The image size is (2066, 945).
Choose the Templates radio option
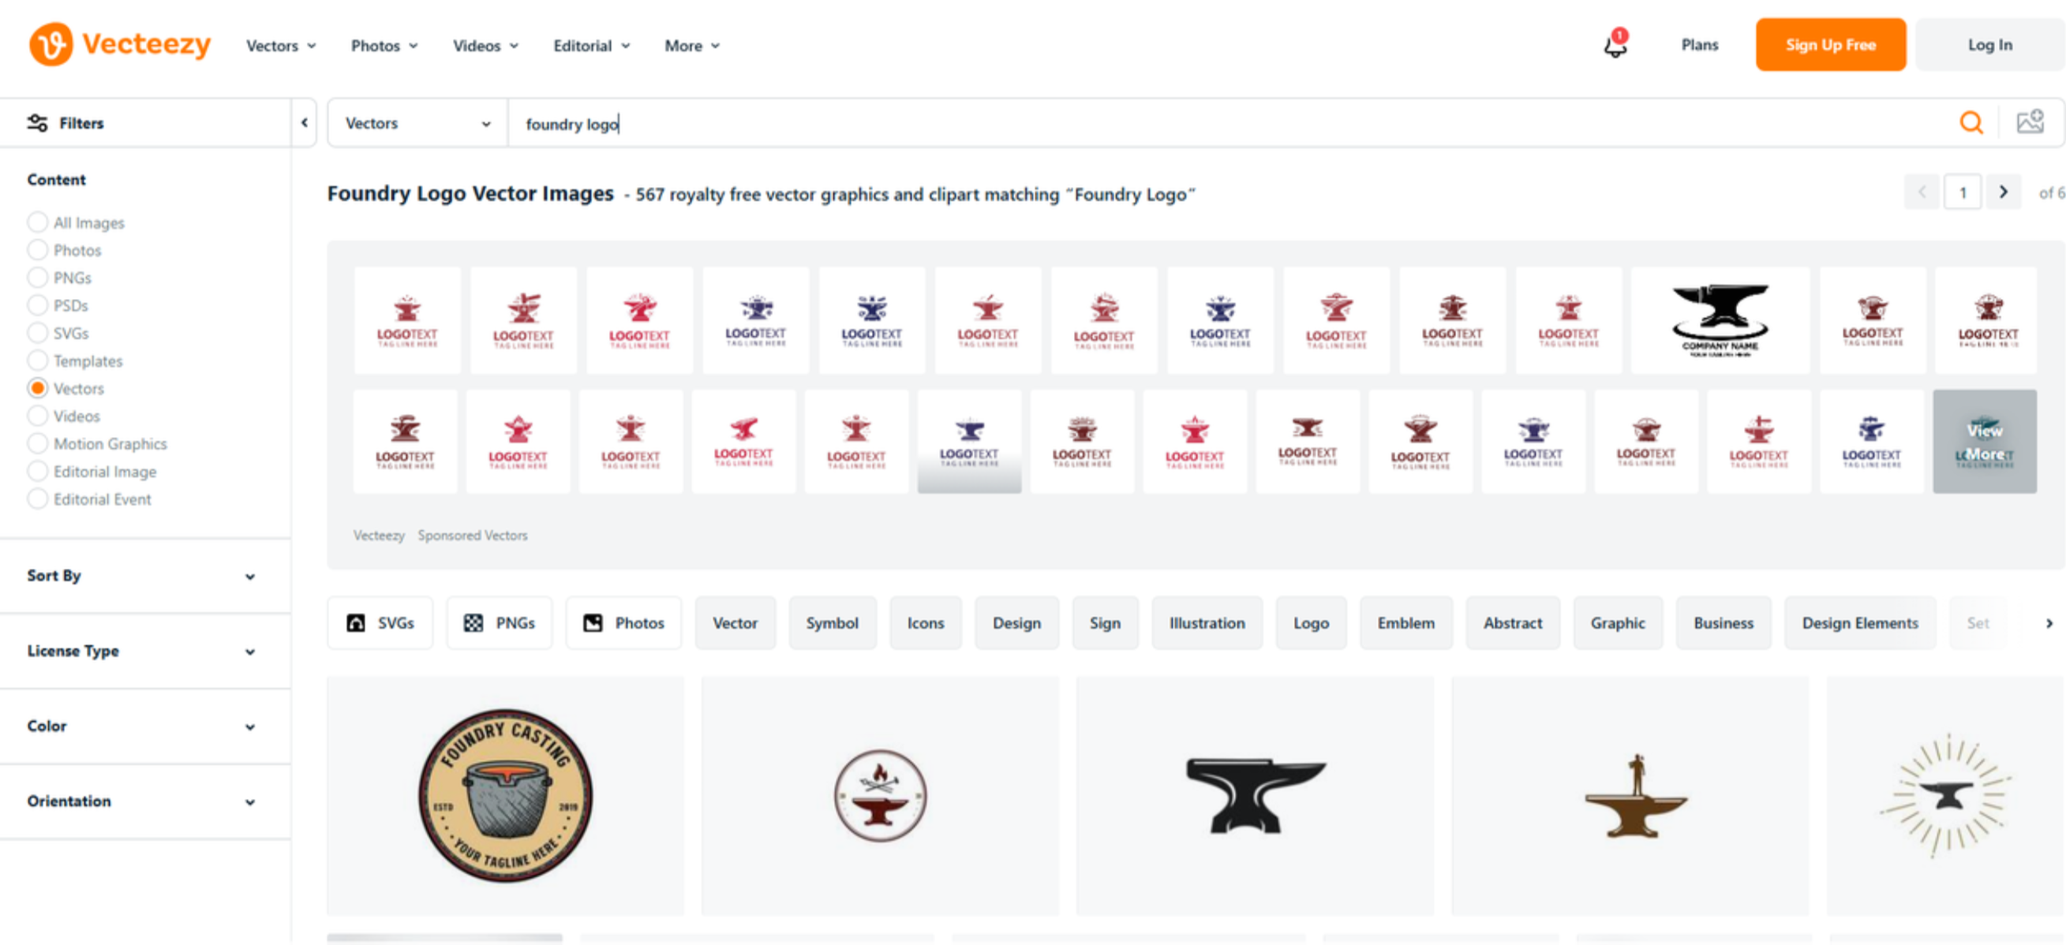(37, 360)
